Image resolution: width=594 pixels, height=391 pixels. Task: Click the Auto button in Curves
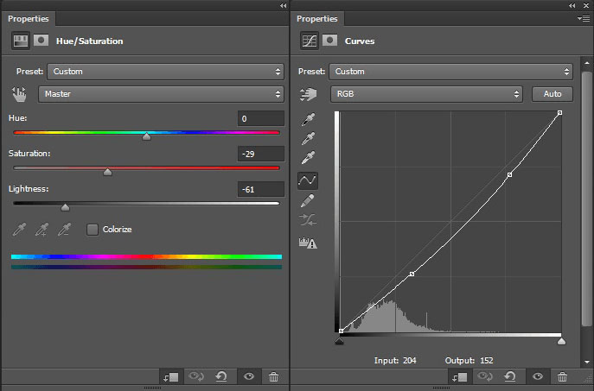point(552,94)
